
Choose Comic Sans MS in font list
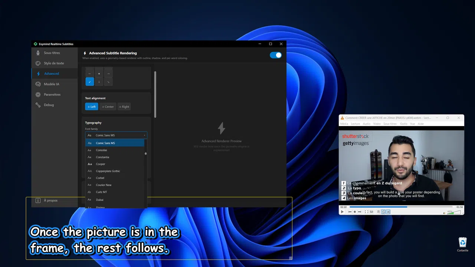click(115, 143)
